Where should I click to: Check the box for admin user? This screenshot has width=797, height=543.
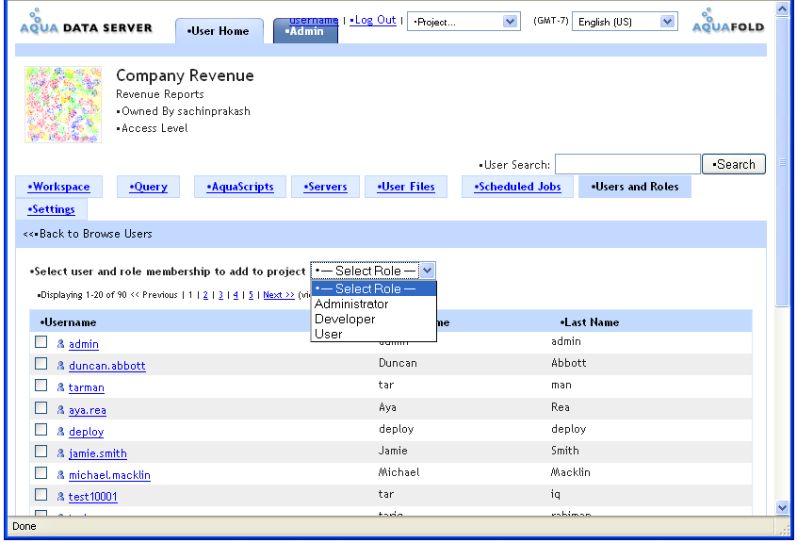coord(41,341)
